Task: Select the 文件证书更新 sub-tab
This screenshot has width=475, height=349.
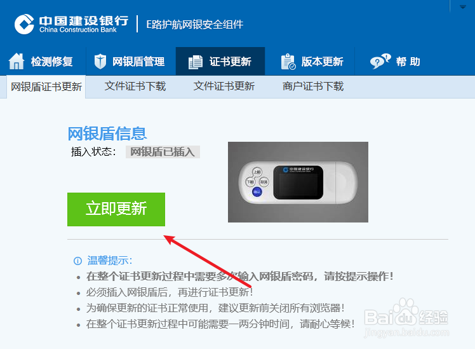Action: [x=224, y=86]
